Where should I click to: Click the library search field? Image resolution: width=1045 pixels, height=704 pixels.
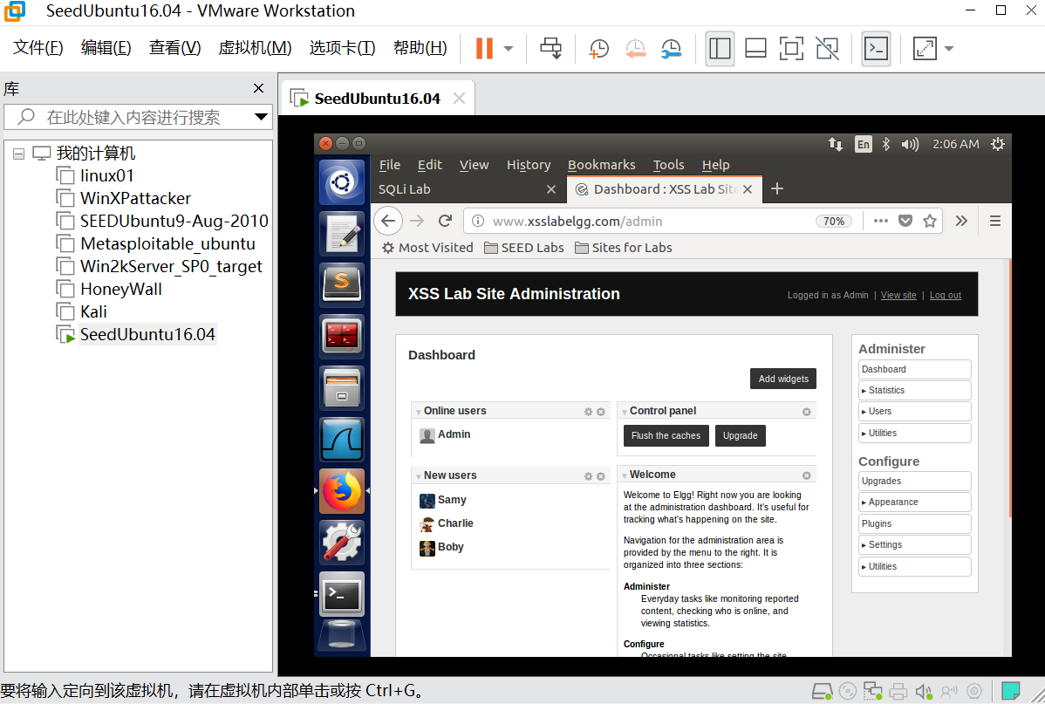click(139, 117)
